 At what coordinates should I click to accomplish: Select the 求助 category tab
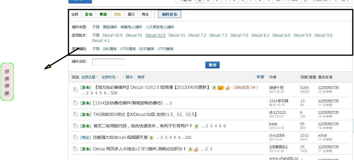pos(117,14)
